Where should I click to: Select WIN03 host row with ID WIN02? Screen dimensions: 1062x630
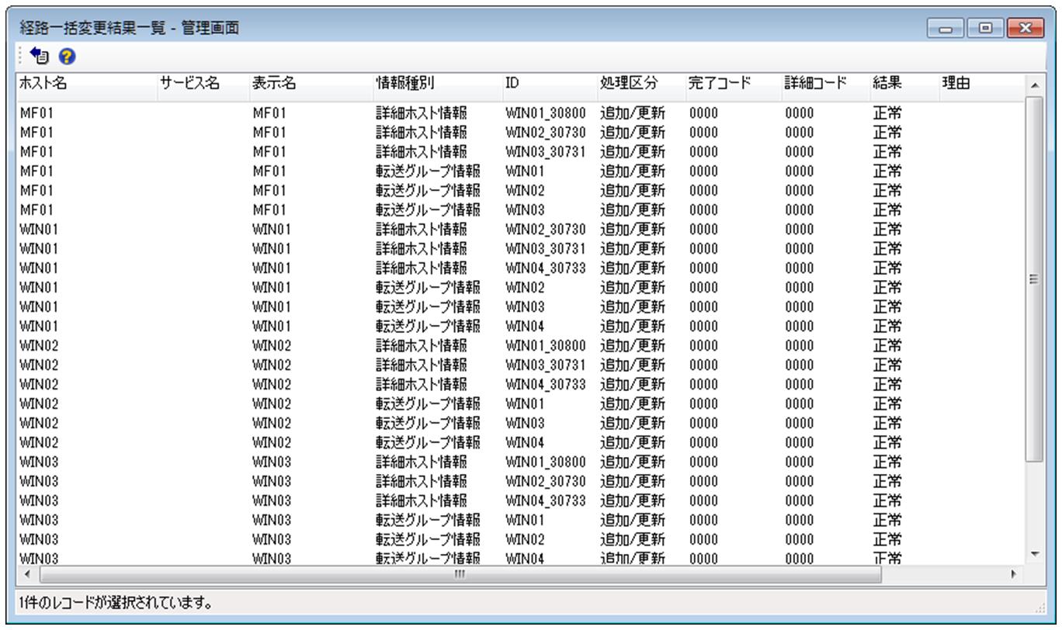(x=521, y=539)
